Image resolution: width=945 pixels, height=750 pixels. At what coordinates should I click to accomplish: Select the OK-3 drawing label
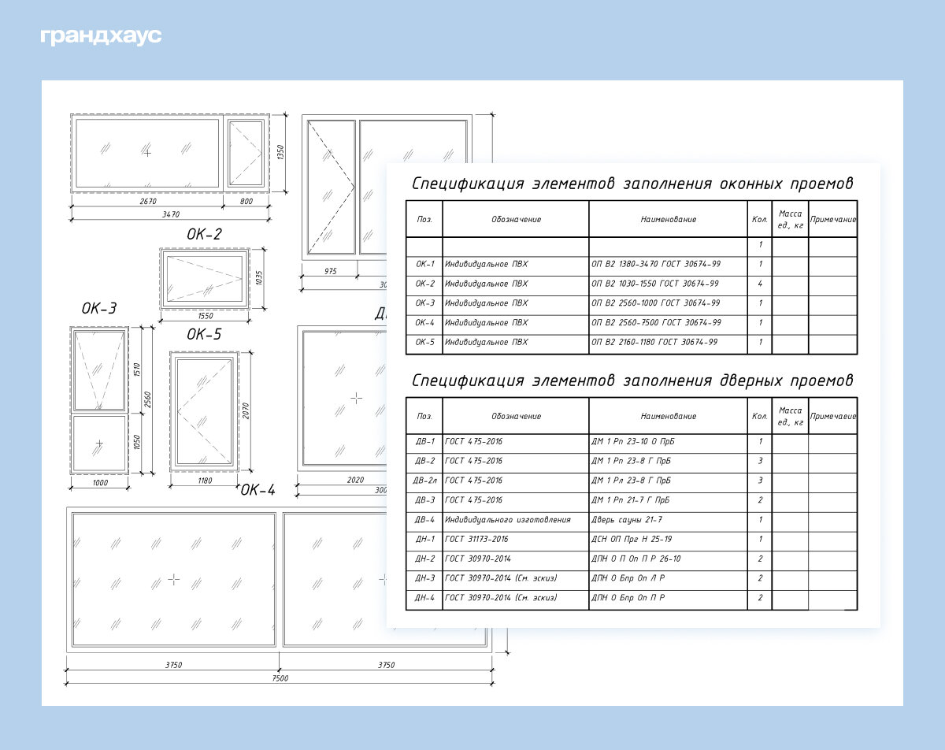pos(99,308)
